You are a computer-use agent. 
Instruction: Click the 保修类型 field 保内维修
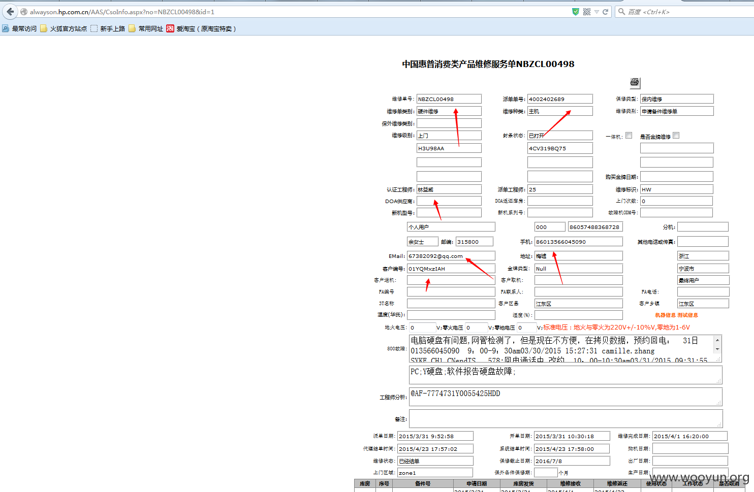pos(677,99)
